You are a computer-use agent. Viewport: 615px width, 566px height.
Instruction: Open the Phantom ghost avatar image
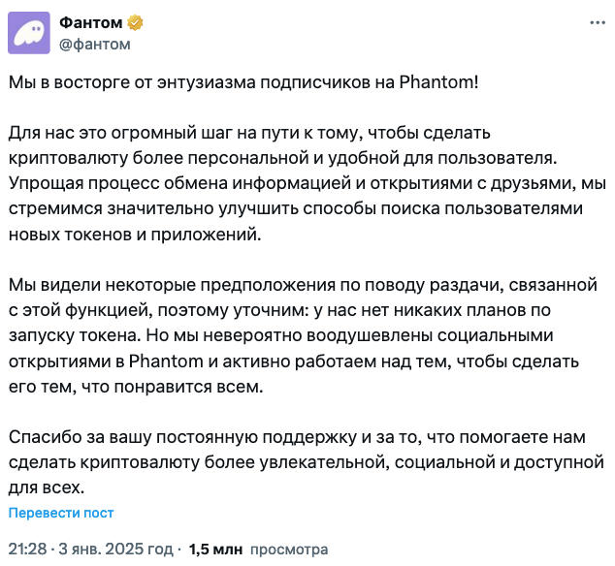pos(29,33)
